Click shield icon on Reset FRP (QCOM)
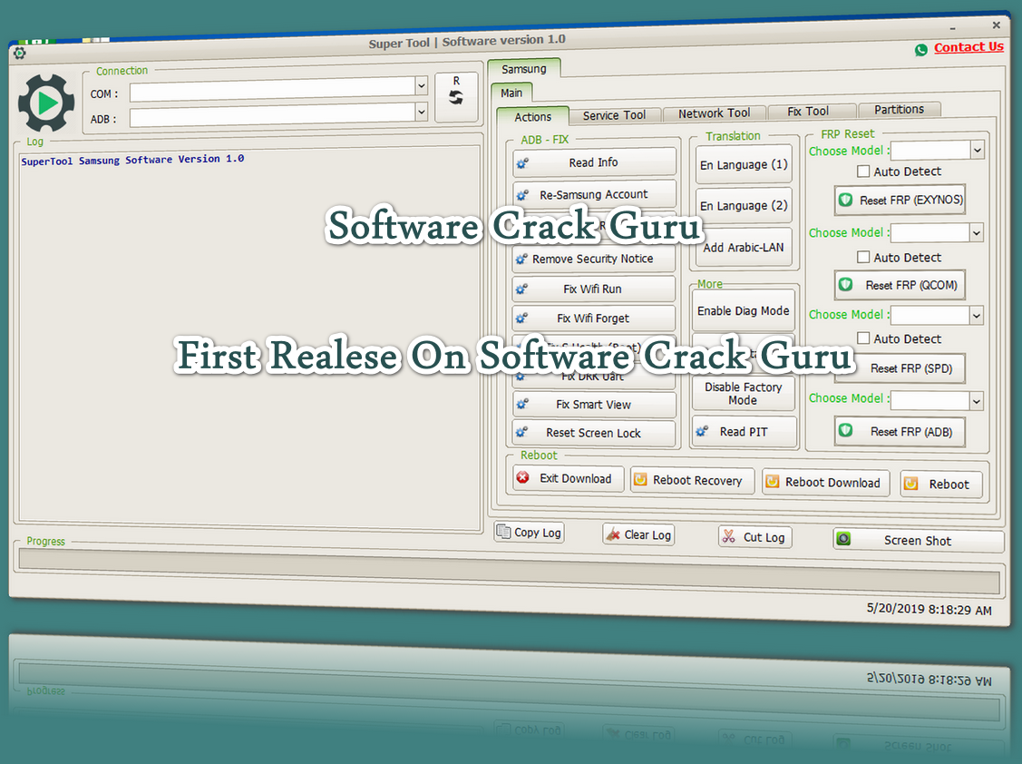Viewport: 1022px width, 764px height. (845, 285)
